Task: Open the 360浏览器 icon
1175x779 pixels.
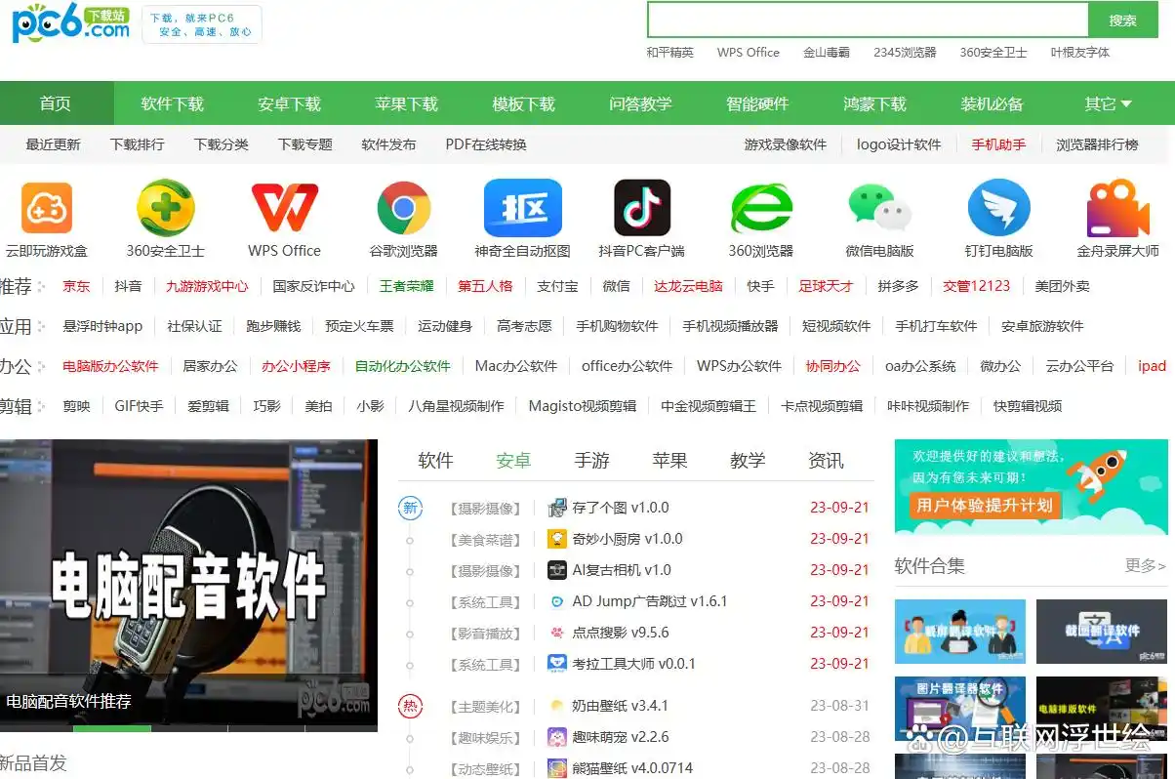Action: click(760, 208)
